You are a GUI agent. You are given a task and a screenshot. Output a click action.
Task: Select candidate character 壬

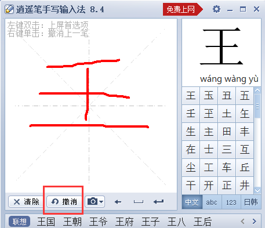pyautogui.click(x=191, y=114)
